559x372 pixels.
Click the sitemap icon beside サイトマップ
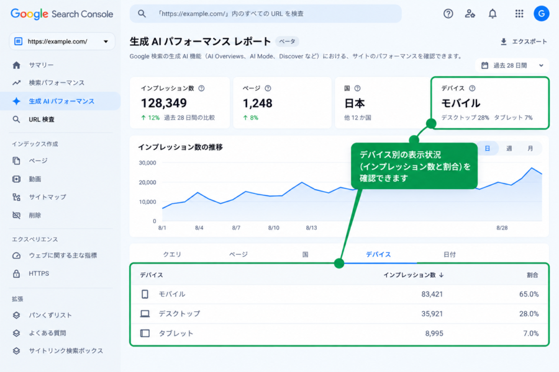pos(16,197)
